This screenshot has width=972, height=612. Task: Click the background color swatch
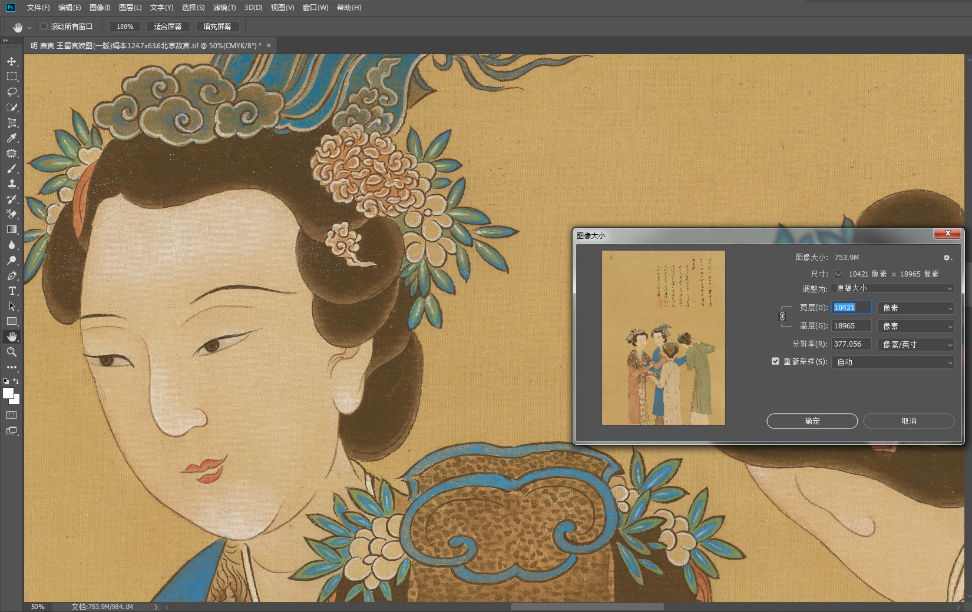(16, 401)
